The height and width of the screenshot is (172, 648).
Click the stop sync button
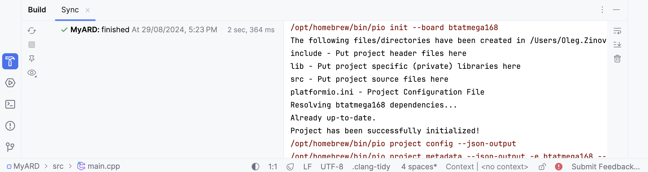pyautogui.click(x=32, y=45)
